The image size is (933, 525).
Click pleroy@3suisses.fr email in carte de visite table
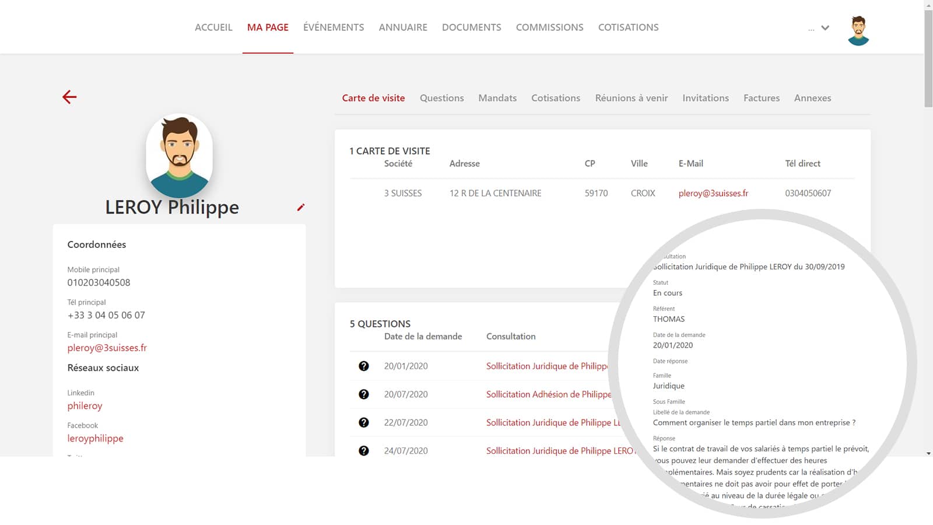point(713,193)
